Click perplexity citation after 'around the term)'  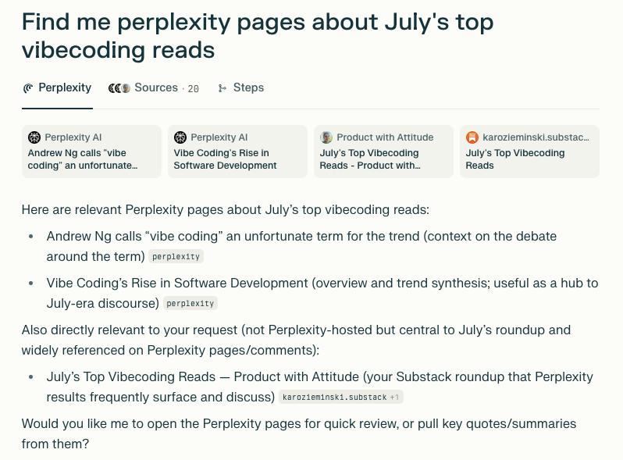(176, 257)
